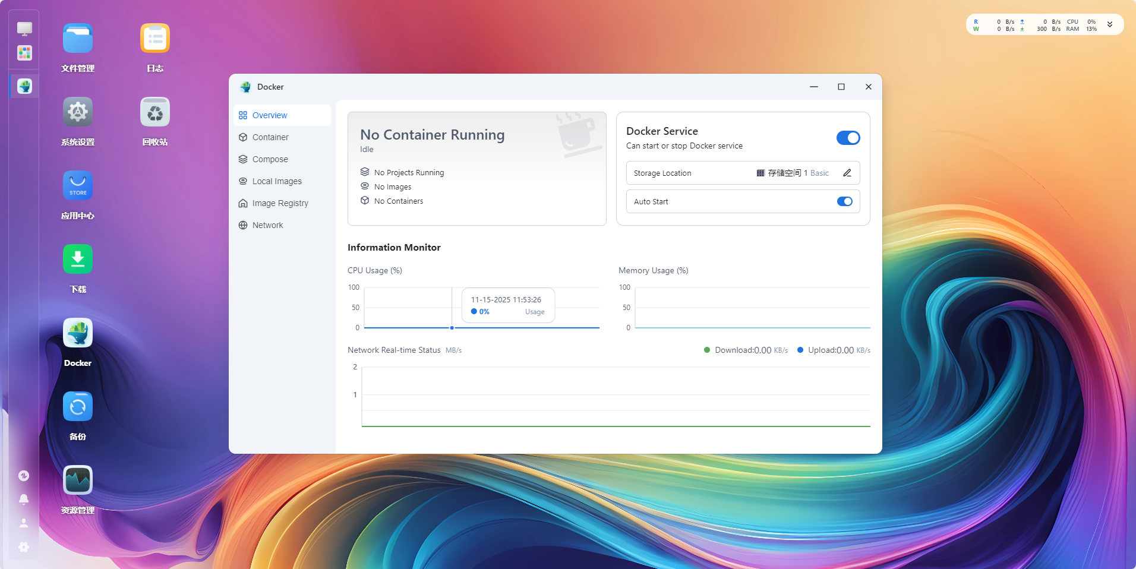Open the Image Registry section
This screenshot has width=1136, height=569.
282,203
